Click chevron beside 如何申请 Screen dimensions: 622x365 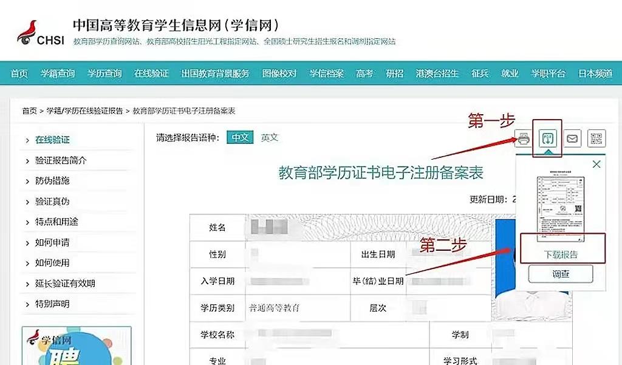(x=27, y=243)
